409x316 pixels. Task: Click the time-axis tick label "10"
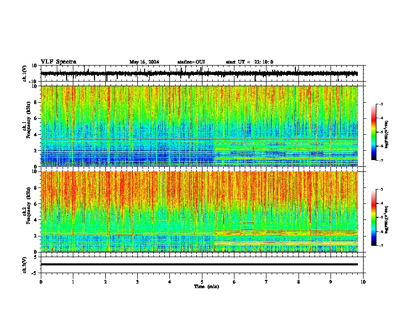[x=363, y=282]
